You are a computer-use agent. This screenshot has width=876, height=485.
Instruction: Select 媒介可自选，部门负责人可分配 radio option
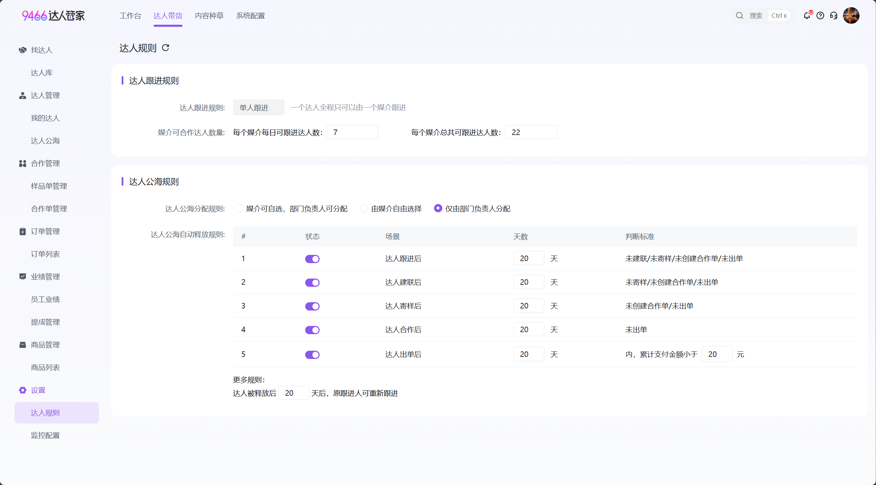pos(239,208)
